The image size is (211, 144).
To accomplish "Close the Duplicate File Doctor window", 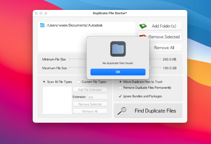I will 36,13.
